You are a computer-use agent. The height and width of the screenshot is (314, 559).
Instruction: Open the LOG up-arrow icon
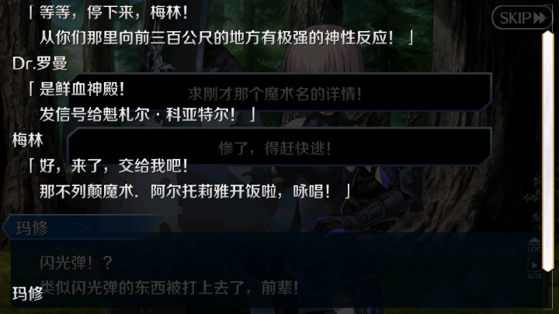[534, 241]
